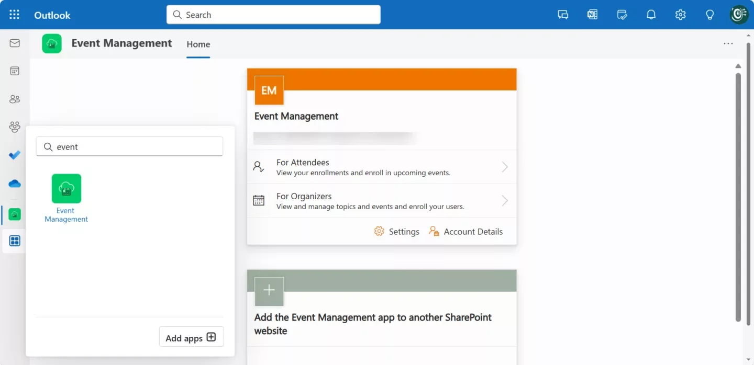Open For Organizers section
The width and height of the screenshot is (754, 365).
382,200
